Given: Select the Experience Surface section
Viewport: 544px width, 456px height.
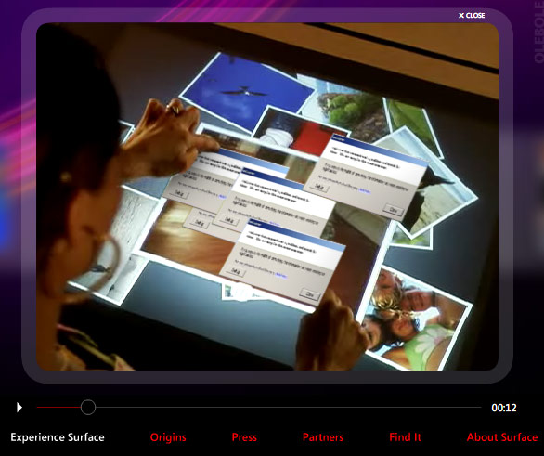Looking at the screenshot, I should point(58,436).
